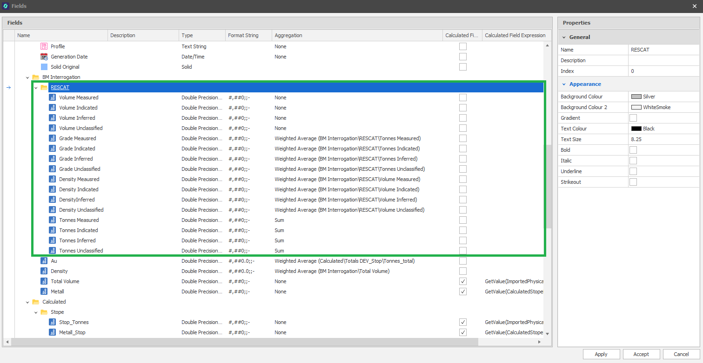Image resolution: width=703 pixels, height=363 pixels.
Task: Click the Solid Original blue square icon
Action: click(x=44, y=67)
